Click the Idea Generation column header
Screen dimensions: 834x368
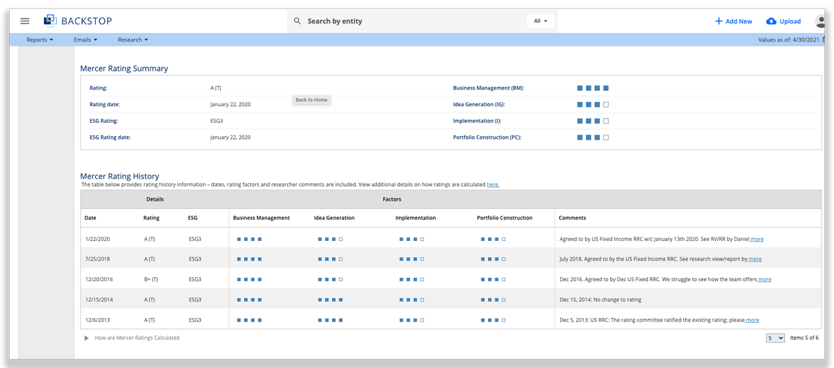[x=334, y=218]
